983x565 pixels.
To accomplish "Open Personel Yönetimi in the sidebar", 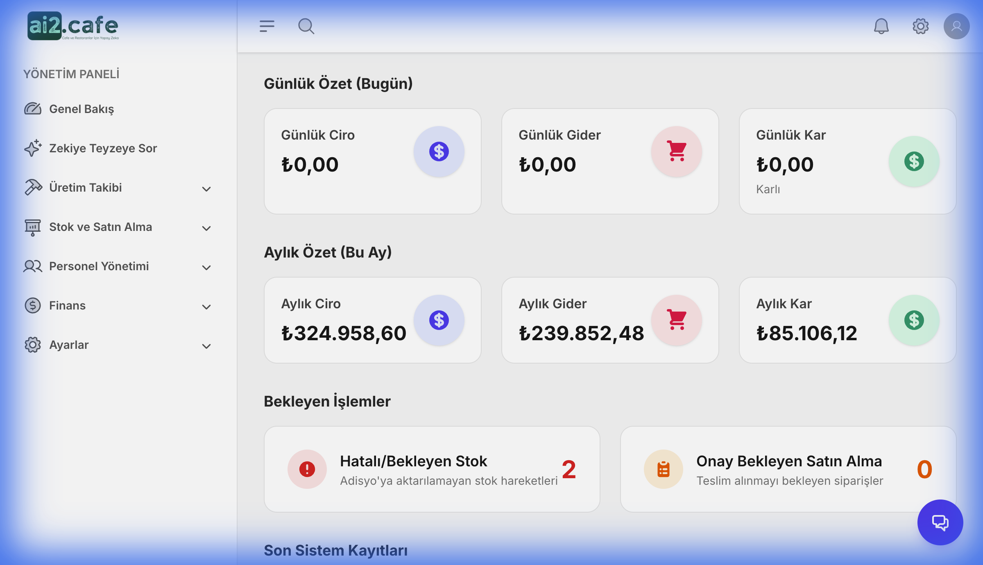I will [x=99, y=266].
